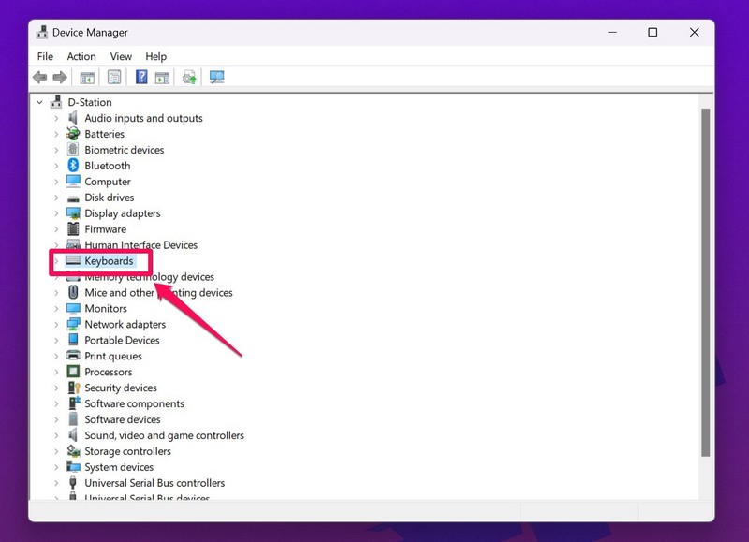Click the Properties toolbar icon

(114, 78)
